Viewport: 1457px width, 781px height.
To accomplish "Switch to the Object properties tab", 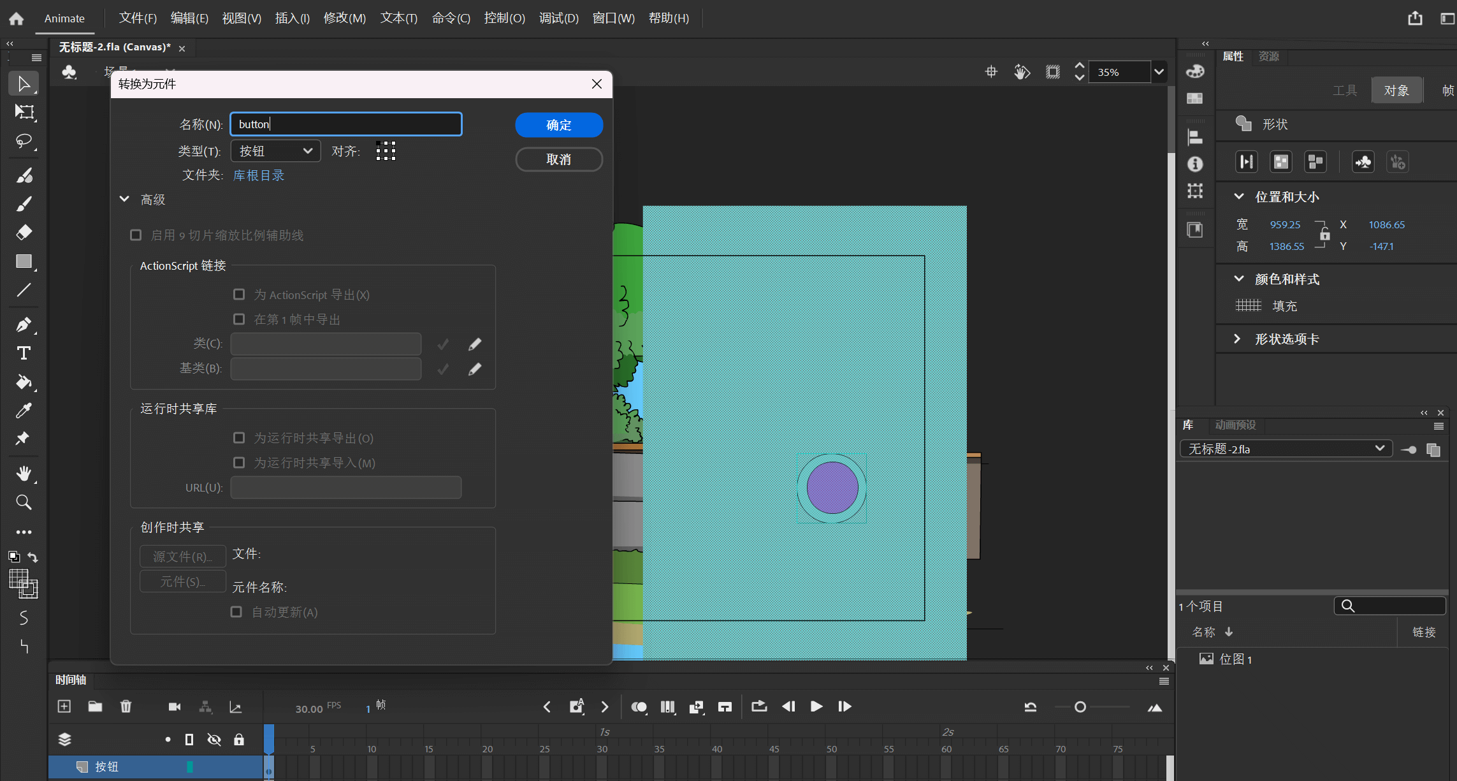I will point(1396,91).
